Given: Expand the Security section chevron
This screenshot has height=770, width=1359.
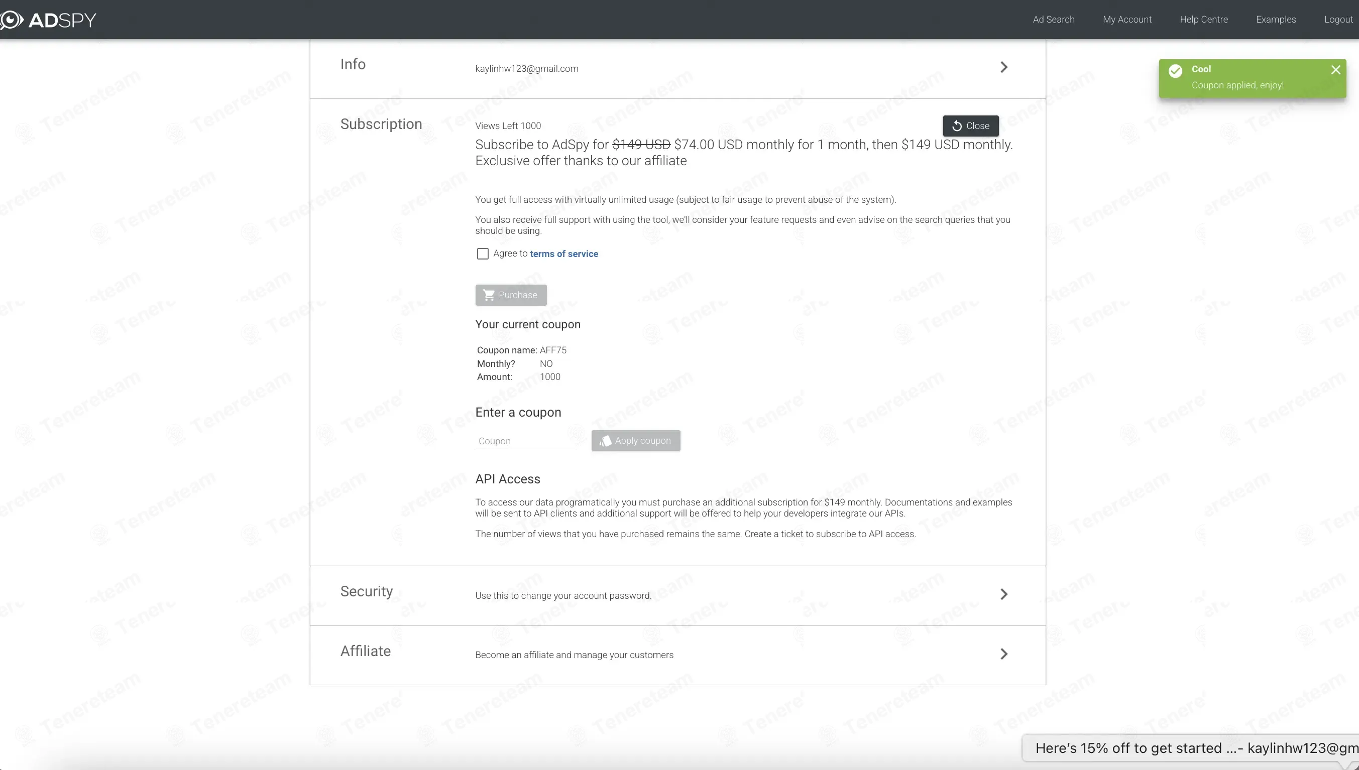Looking at the screenshot, I should coord(1003,594).
